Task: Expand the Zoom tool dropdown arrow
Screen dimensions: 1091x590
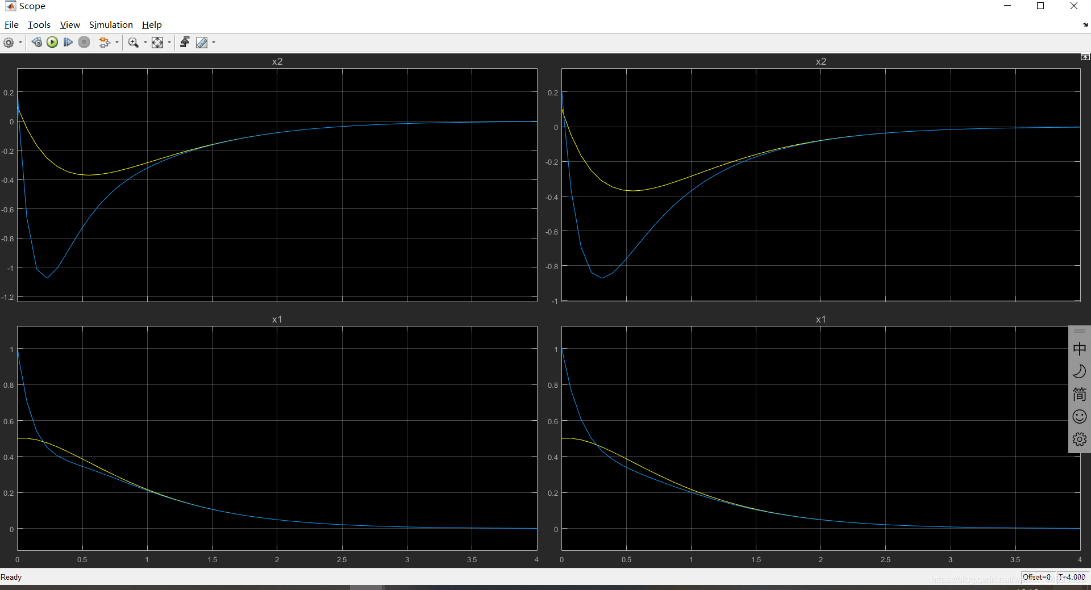Action: (145, 43)
